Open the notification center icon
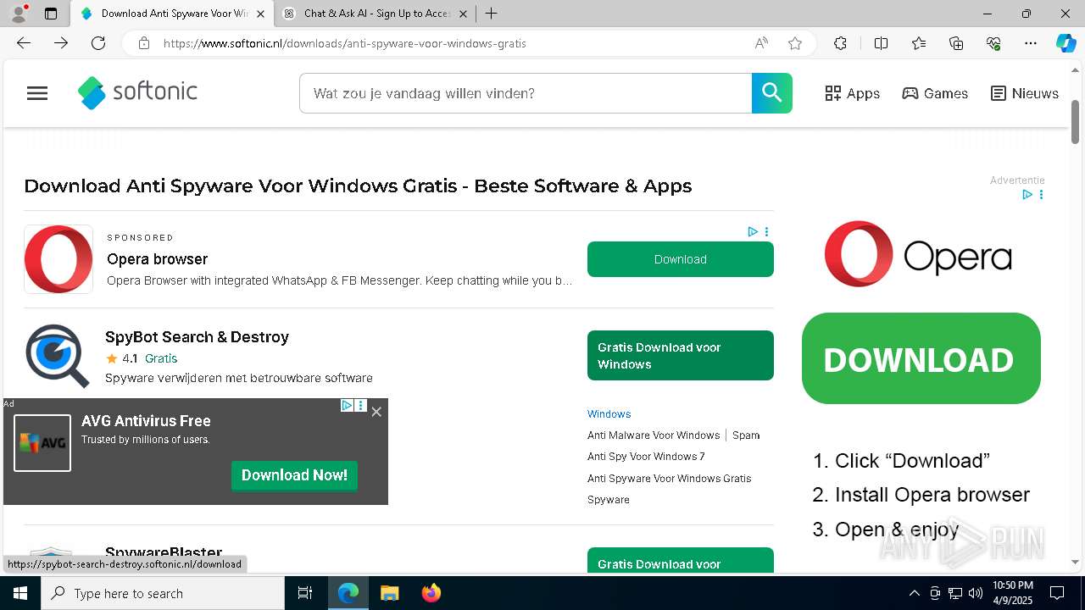 coord(1057,593)
